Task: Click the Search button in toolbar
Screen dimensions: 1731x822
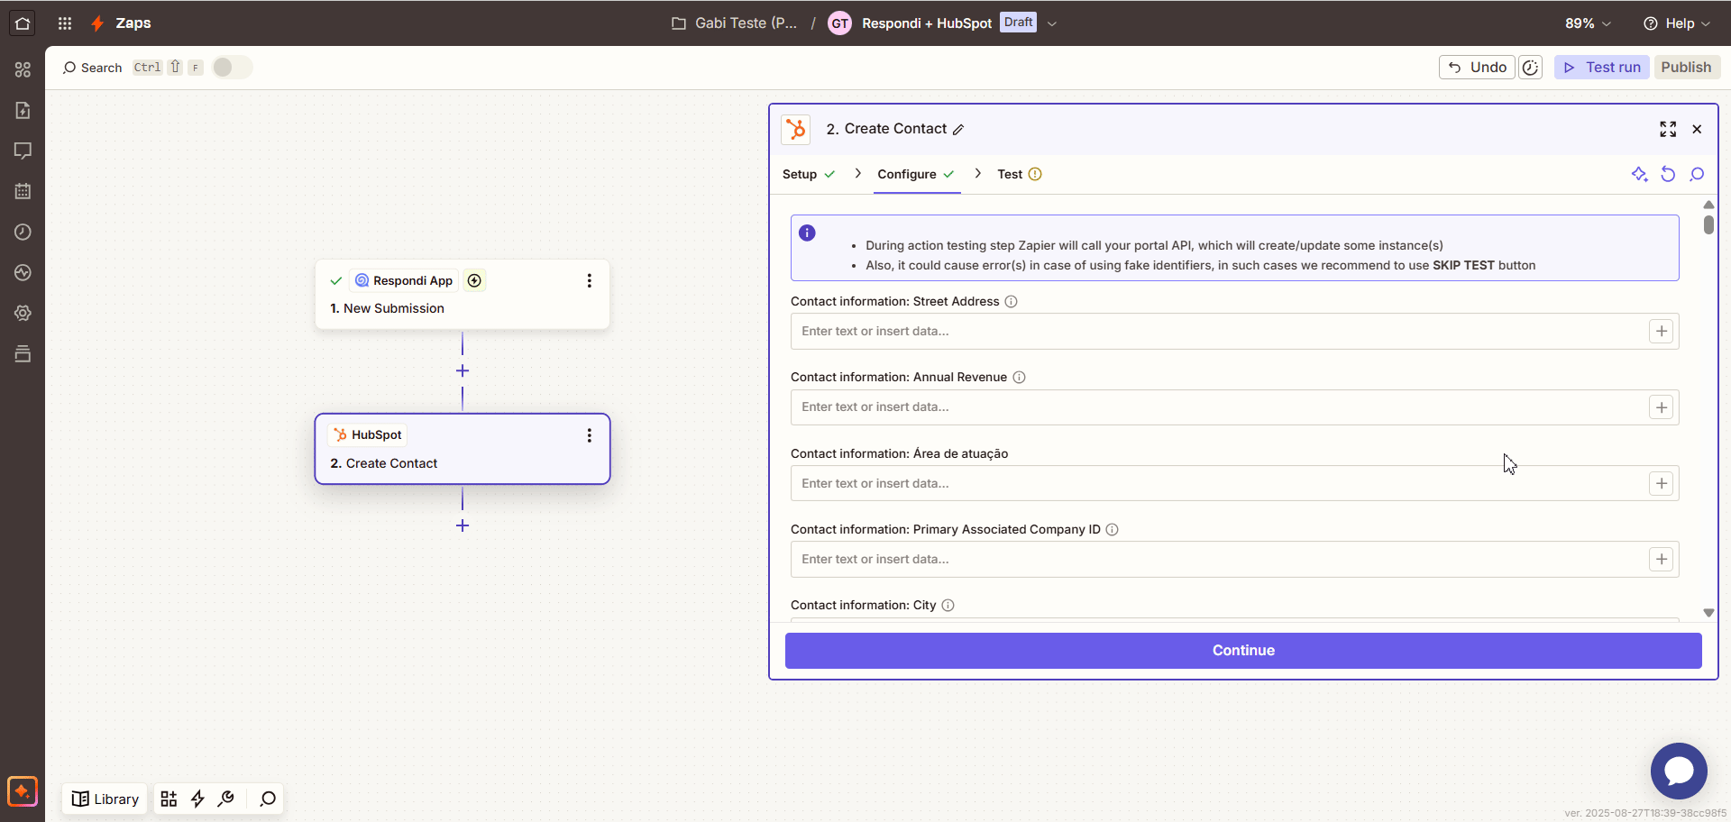Action: pos(92,68)
